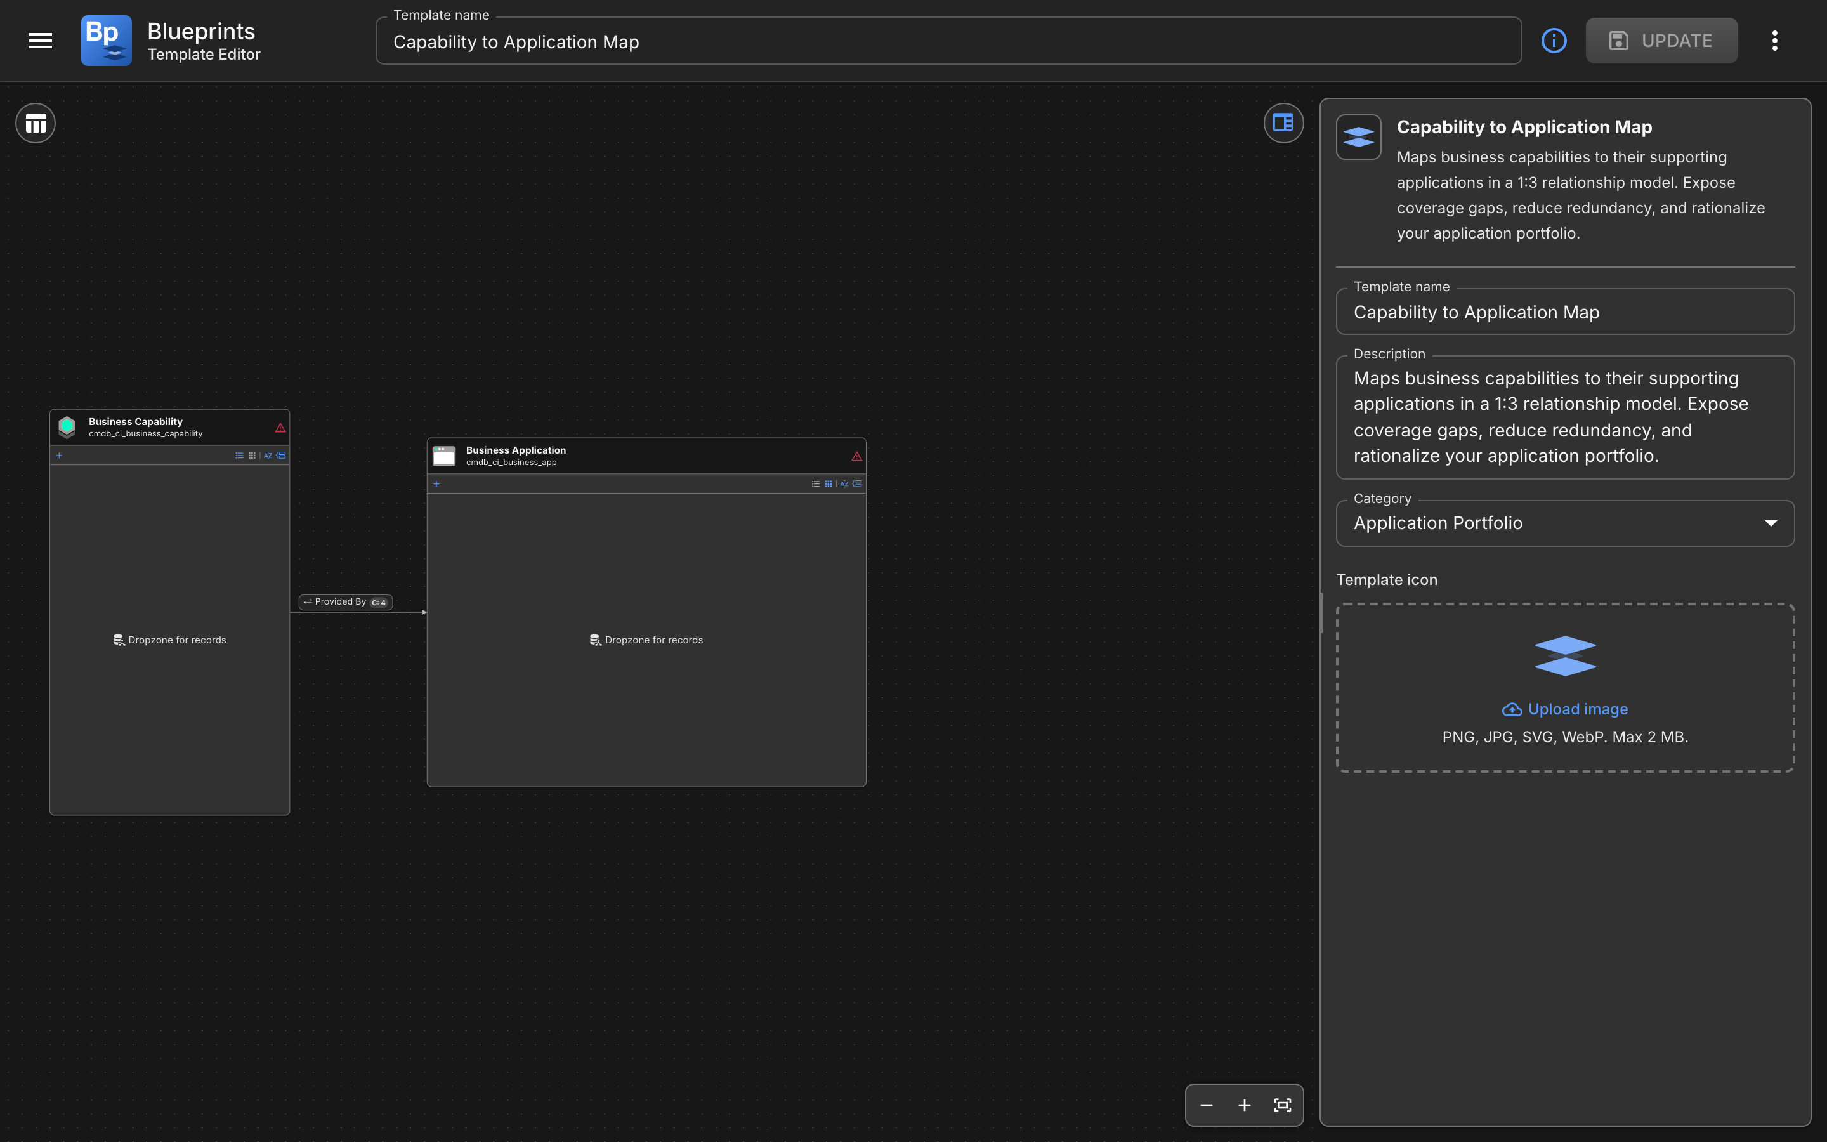The height and width of the screenshot is (1142, 1827).
Task: Click the warning icon on Business Application
Action: tap(856, 456)
